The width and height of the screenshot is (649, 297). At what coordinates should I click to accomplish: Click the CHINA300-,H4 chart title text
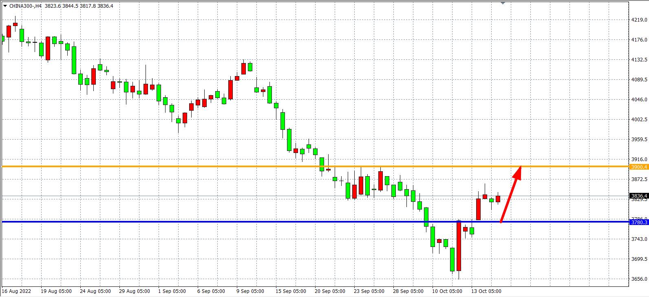[25, 6]
